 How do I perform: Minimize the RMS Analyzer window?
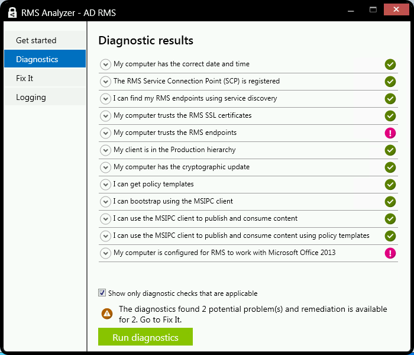pos(350,9)
